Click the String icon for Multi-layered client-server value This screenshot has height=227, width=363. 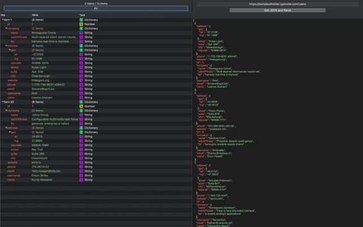click(81, 37)
